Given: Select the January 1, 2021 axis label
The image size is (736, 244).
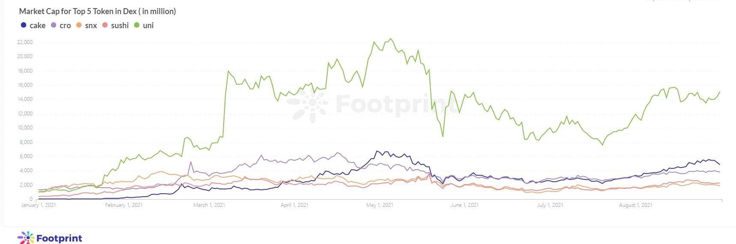Looking at the screenshot, I should [x=39, y=205].
